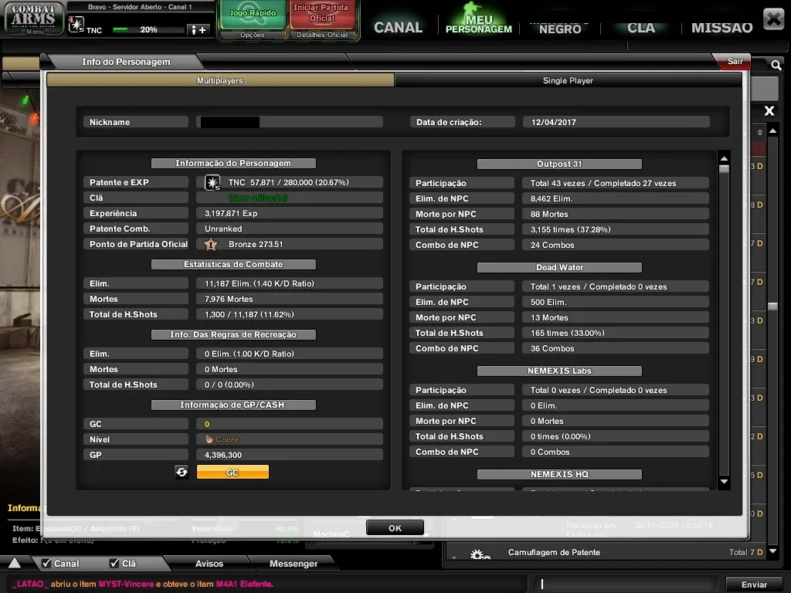
Task: Select the Multiplayers tab
Action: (220, 80)
